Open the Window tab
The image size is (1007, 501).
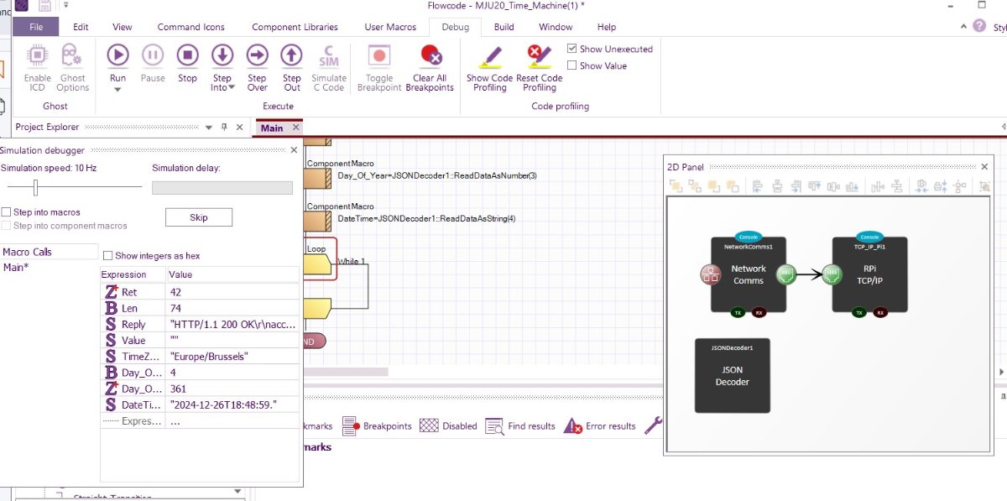pyautogui.click(x=556, y=27)
